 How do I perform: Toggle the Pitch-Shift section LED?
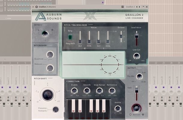(50, 78)
